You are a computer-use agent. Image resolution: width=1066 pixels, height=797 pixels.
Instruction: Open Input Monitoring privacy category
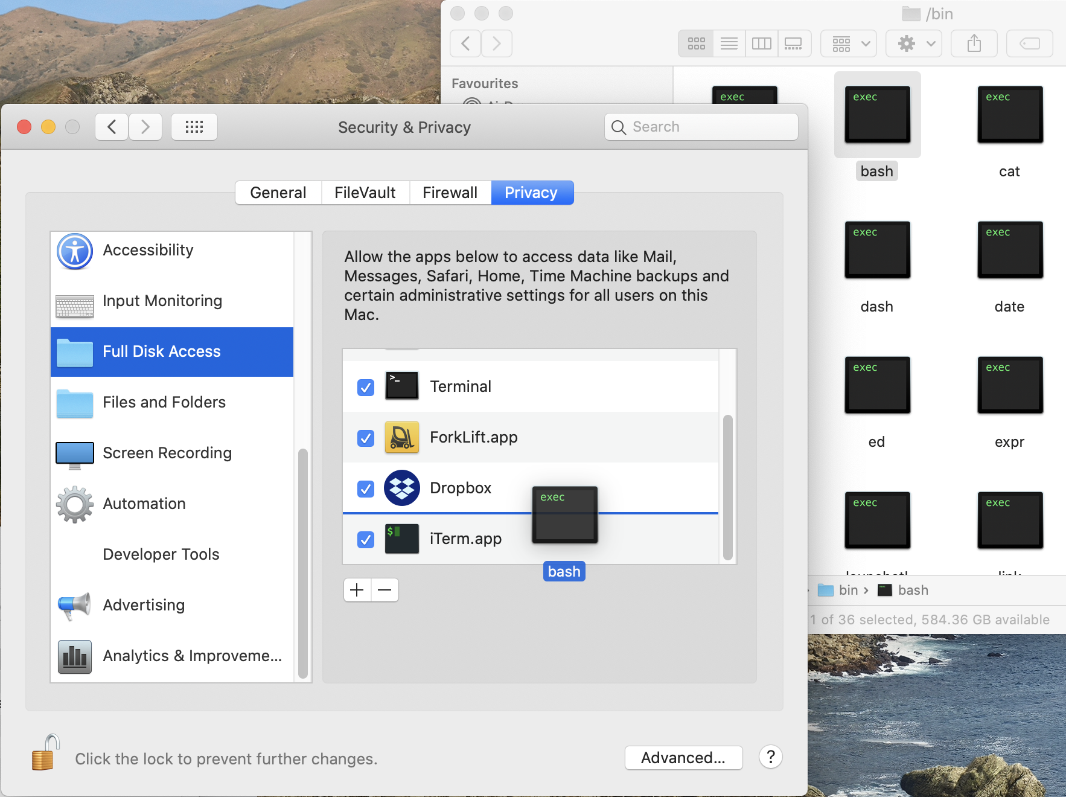[x=172, y=301]
